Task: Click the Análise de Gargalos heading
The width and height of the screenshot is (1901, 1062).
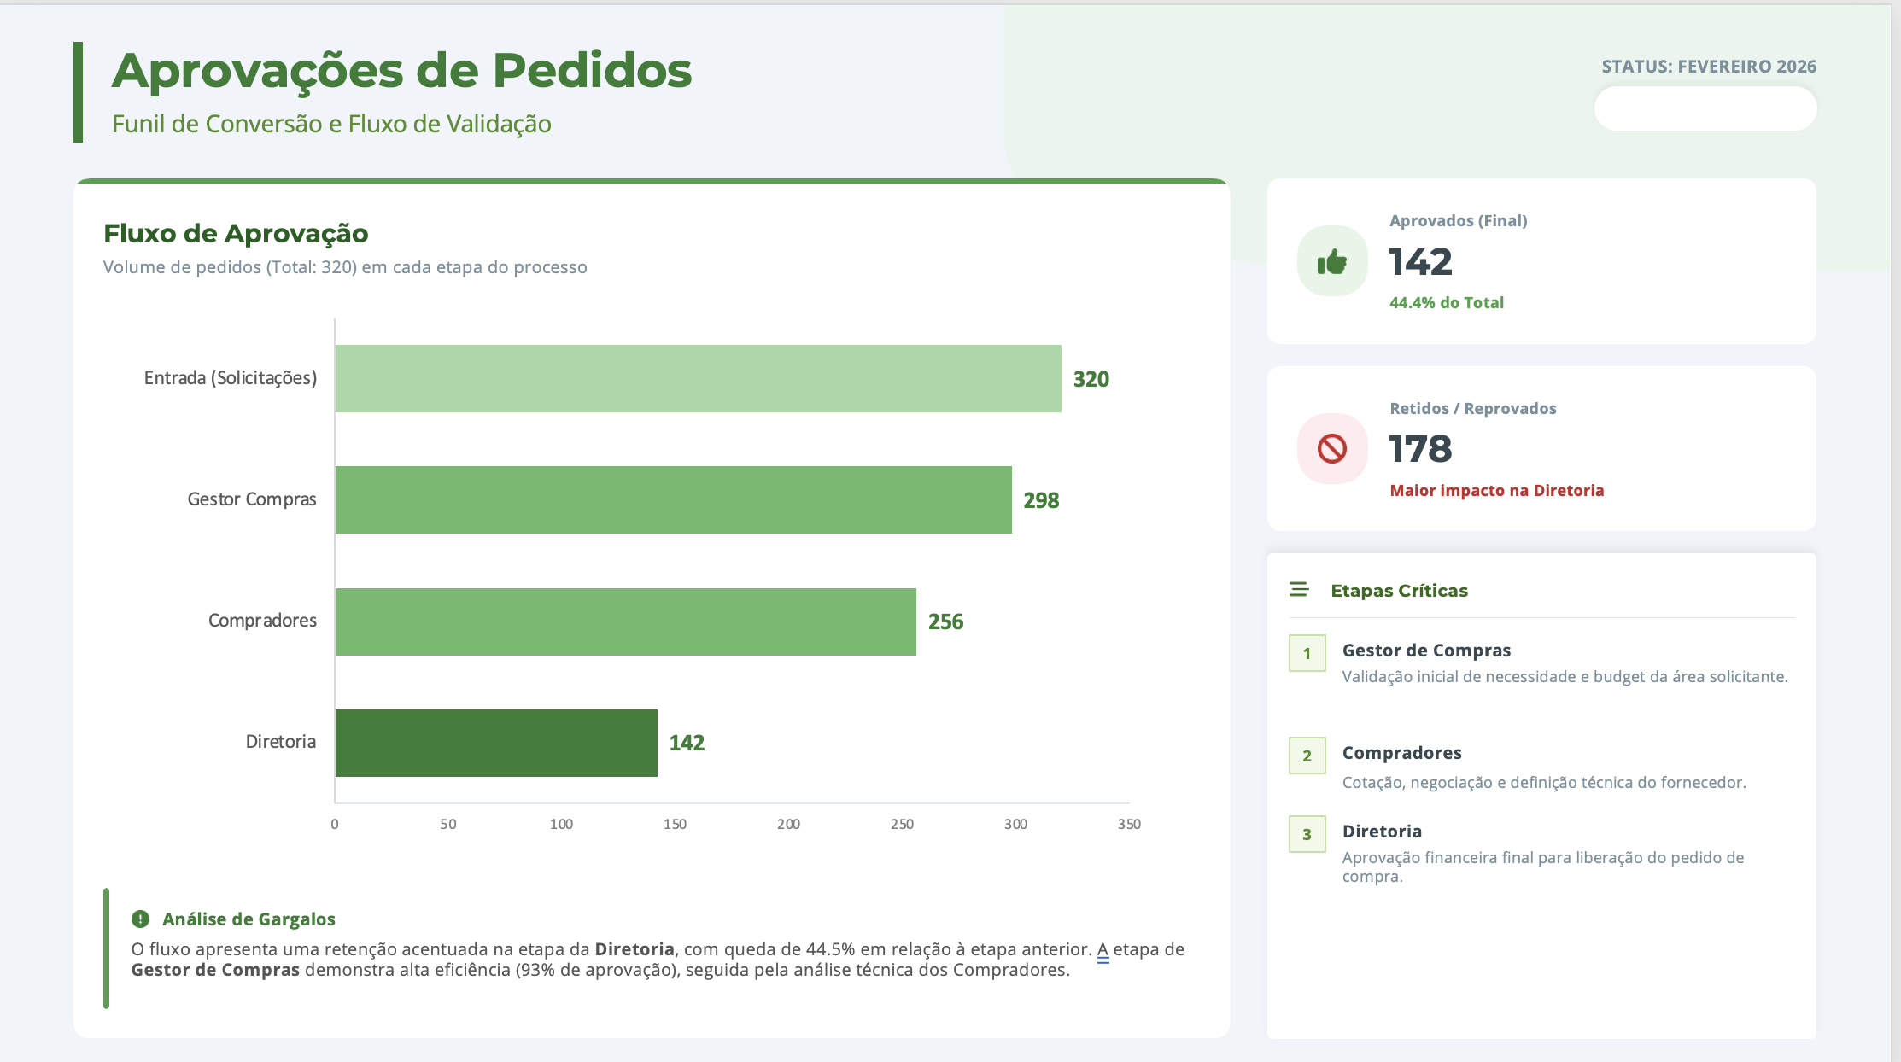Action: click(x=249, y=919)
